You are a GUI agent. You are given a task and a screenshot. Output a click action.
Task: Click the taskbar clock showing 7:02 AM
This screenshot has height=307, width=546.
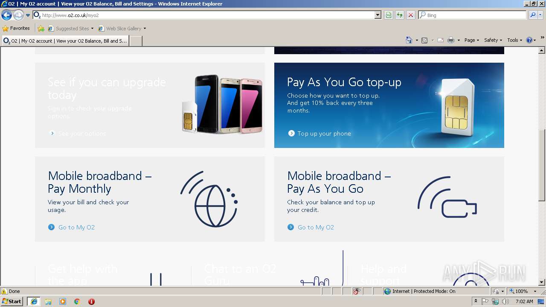click(524, 301)
